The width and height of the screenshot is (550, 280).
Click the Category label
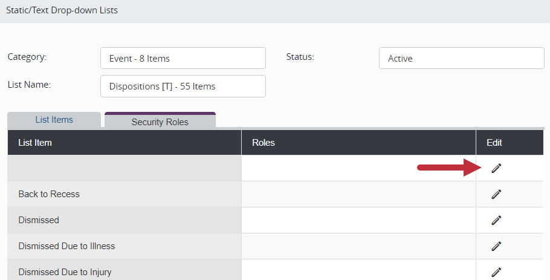coord(27,57)
